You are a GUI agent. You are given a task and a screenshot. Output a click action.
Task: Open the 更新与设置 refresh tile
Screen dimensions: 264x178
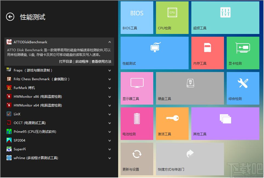(137, 159)
